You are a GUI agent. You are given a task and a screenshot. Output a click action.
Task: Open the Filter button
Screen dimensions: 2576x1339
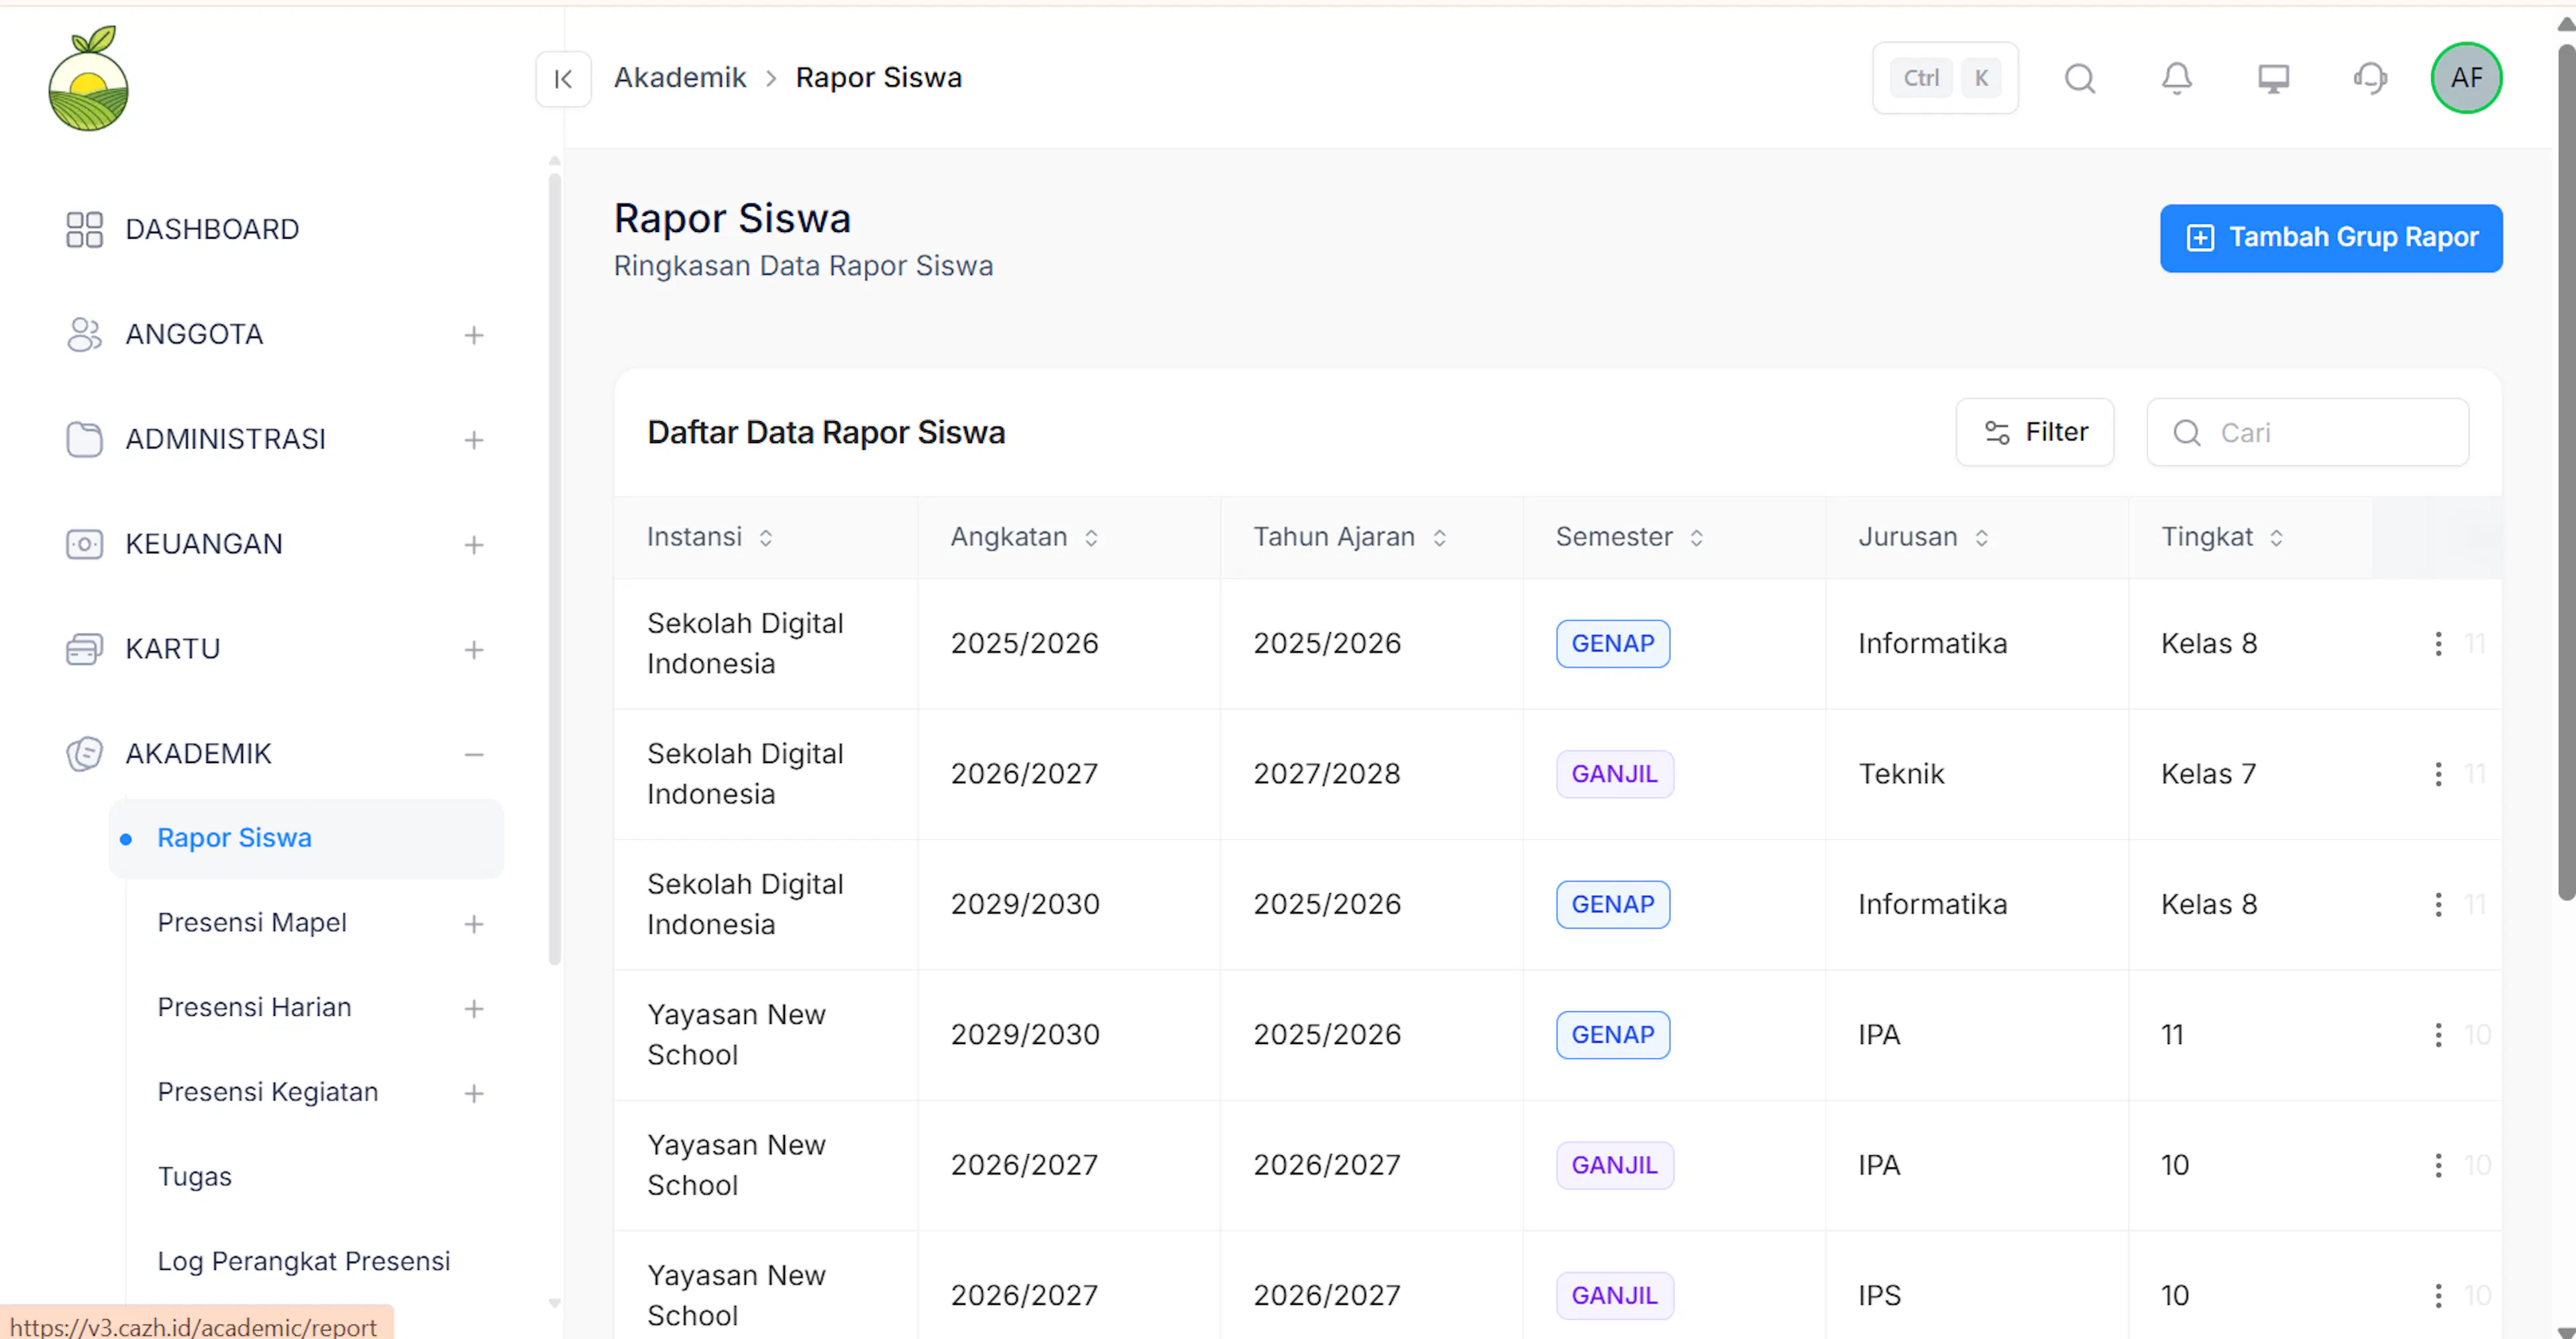(2035, 432)
